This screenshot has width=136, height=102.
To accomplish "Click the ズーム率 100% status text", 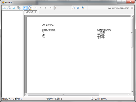I will click(x=99, y=99).
